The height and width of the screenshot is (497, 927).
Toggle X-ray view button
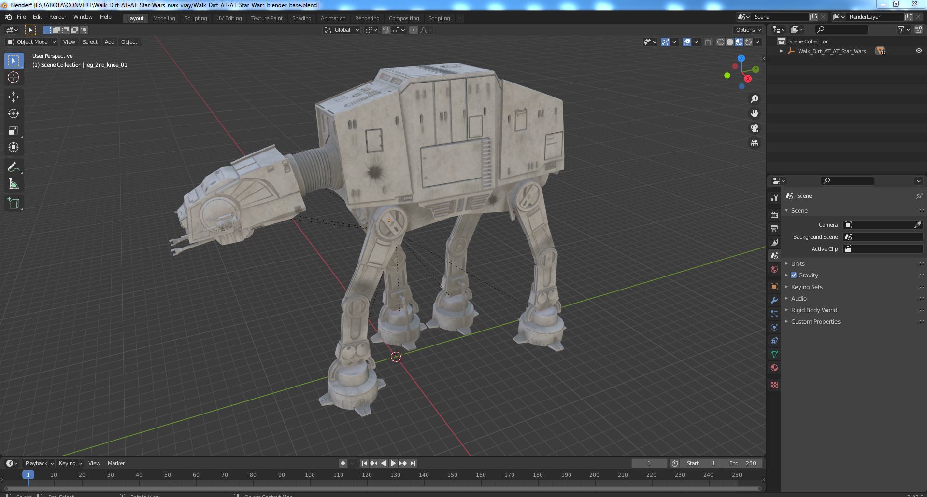(x=708, y=42)
